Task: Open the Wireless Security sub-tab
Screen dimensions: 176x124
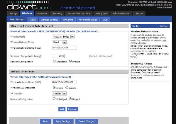Action: point(49,20)
